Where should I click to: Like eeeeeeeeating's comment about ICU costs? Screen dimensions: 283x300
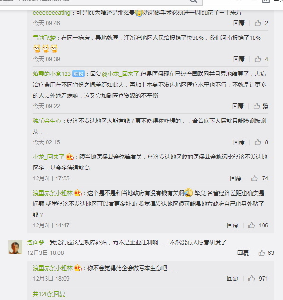click(x=257, y=23)
